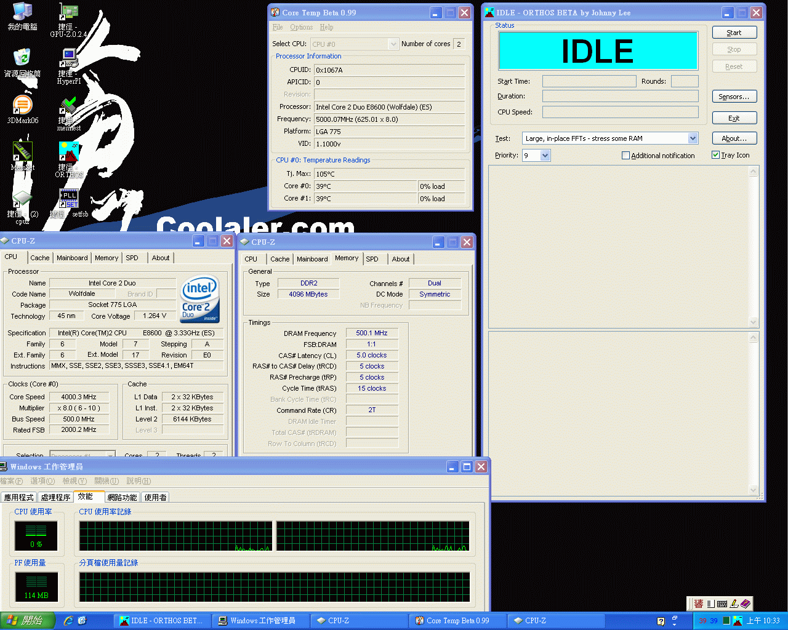Open the Options menu in Core Temp
788x630 pixels.
pos(301,27)
